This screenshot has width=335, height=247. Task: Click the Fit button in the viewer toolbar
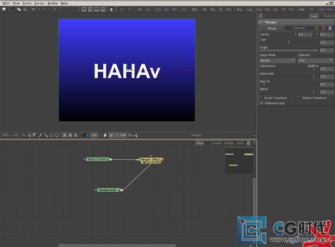click(x=16, y=135)
